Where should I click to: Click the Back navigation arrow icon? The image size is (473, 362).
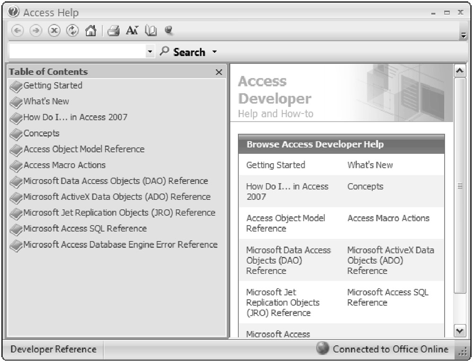click(x=17, y=31)
